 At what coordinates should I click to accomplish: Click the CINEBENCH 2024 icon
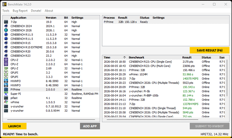click(6, 26)
